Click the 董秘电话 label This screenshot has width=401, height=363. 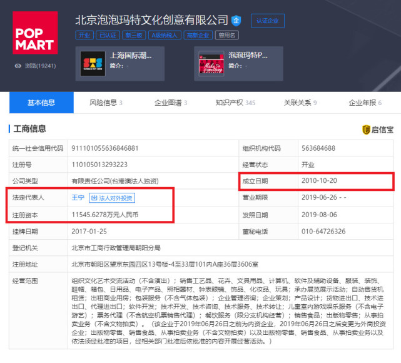tap(255, 232)
